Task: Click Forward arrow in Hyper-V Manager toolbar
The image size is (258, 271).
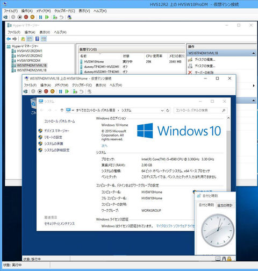Action: coord(15,39)
